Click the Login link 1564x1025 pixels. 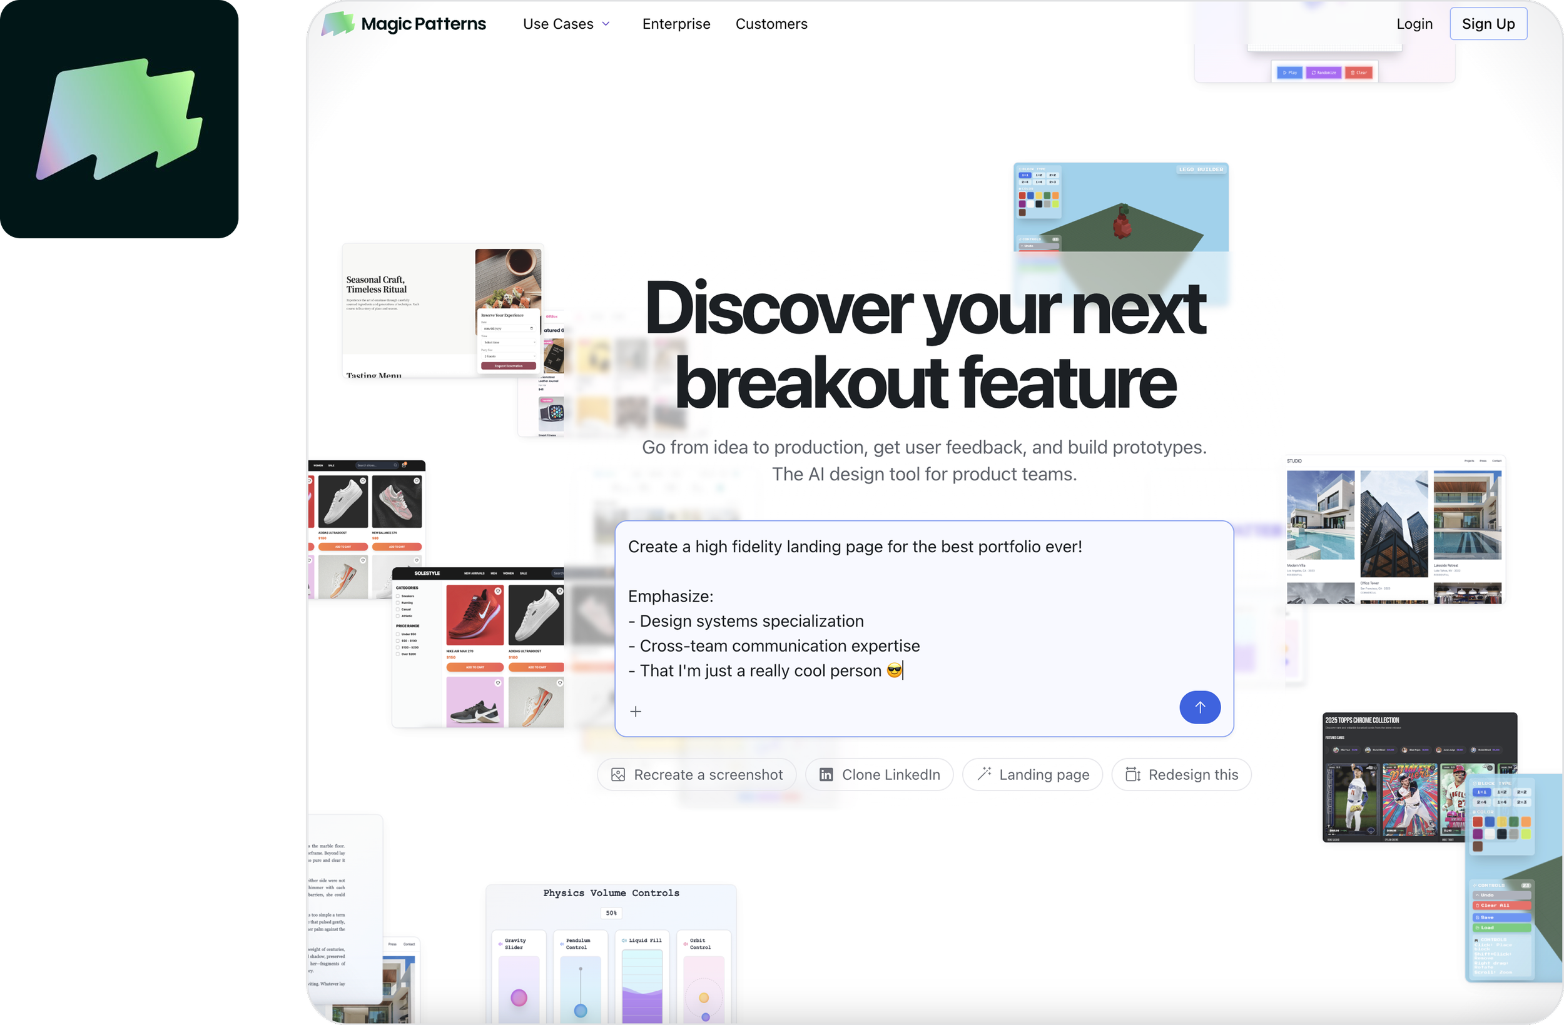coord(1414,24)
